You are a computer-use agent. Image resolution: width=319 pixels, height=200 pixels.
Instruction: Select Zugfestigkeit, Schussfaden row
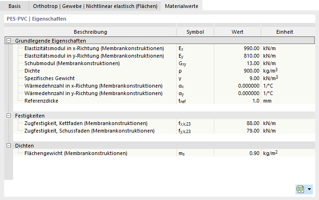[164, 131]
